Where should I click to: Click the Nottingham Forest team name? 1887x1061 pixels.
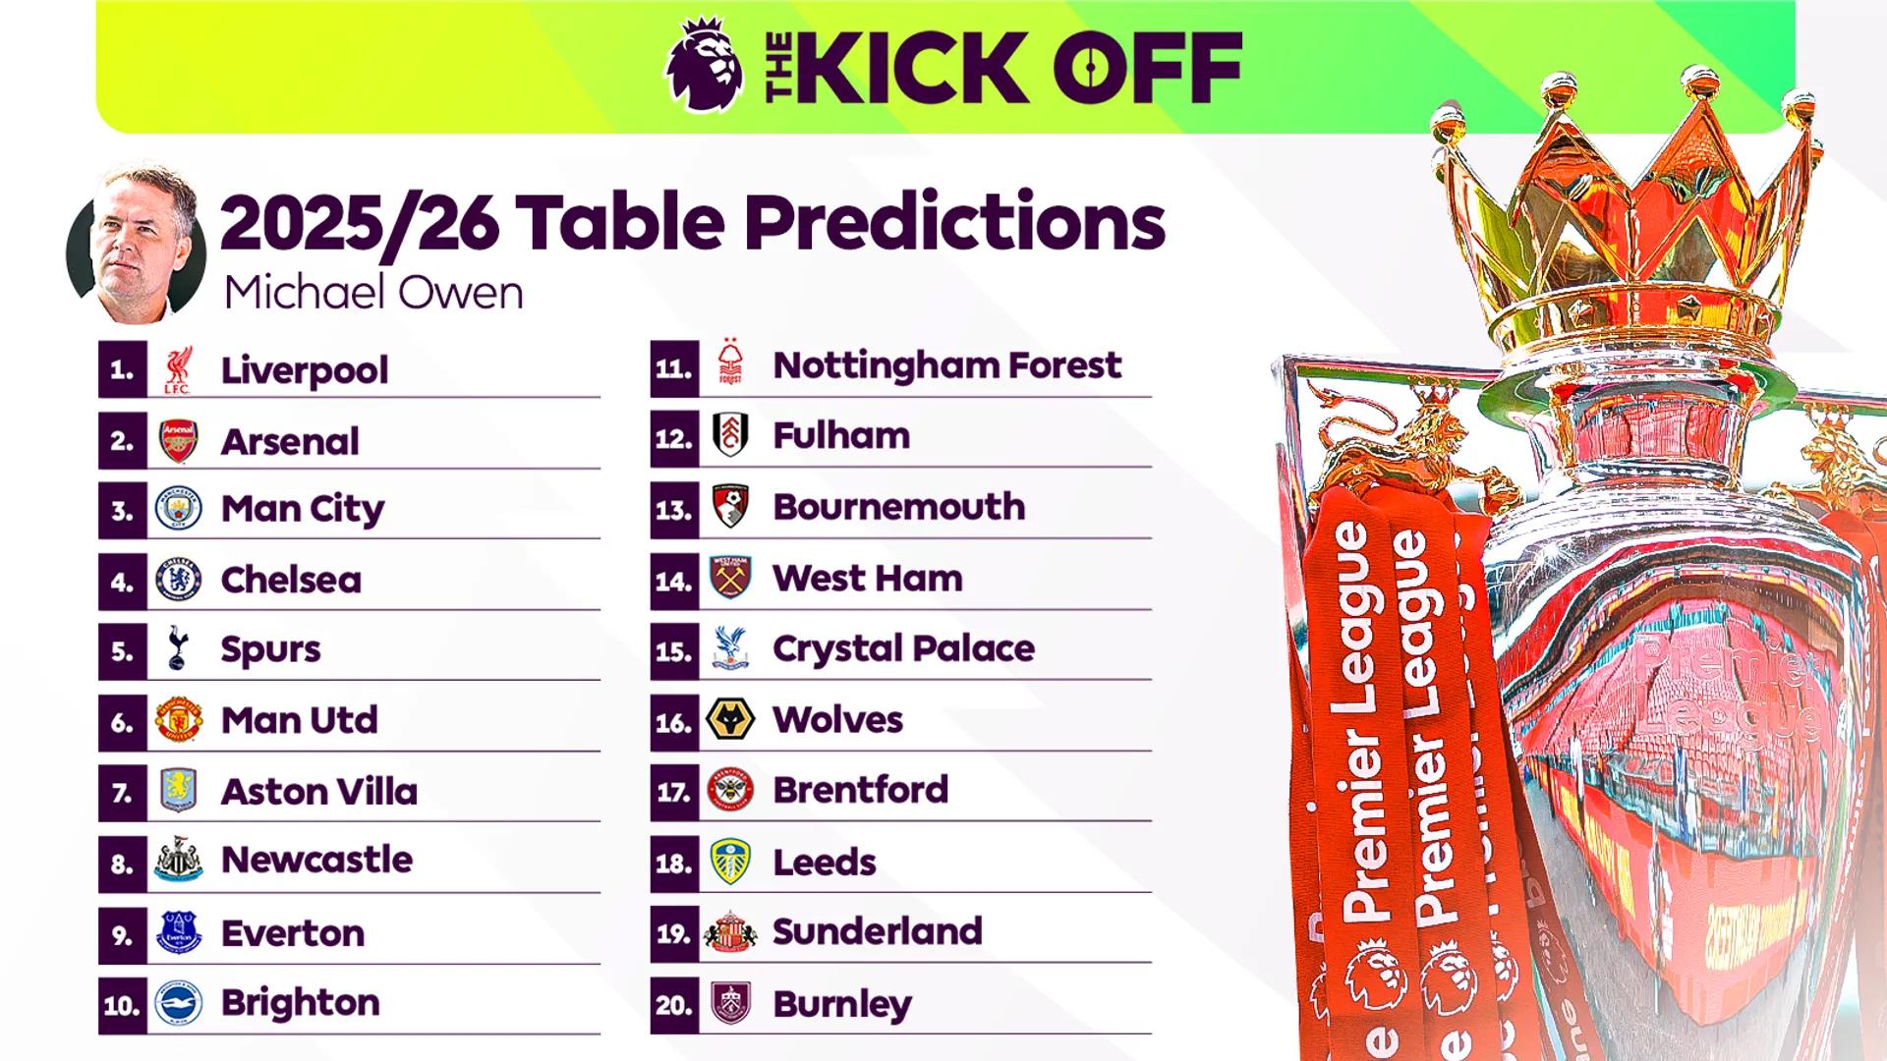[946, 365]
